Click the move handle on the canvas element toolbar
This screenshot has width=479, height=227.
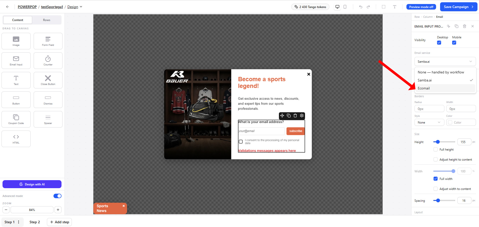click(282, 116)
